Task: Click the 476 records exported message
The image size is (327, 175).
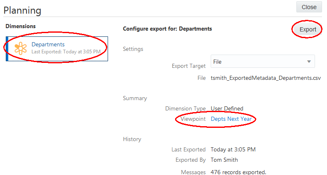Action: tap(238, 172)
